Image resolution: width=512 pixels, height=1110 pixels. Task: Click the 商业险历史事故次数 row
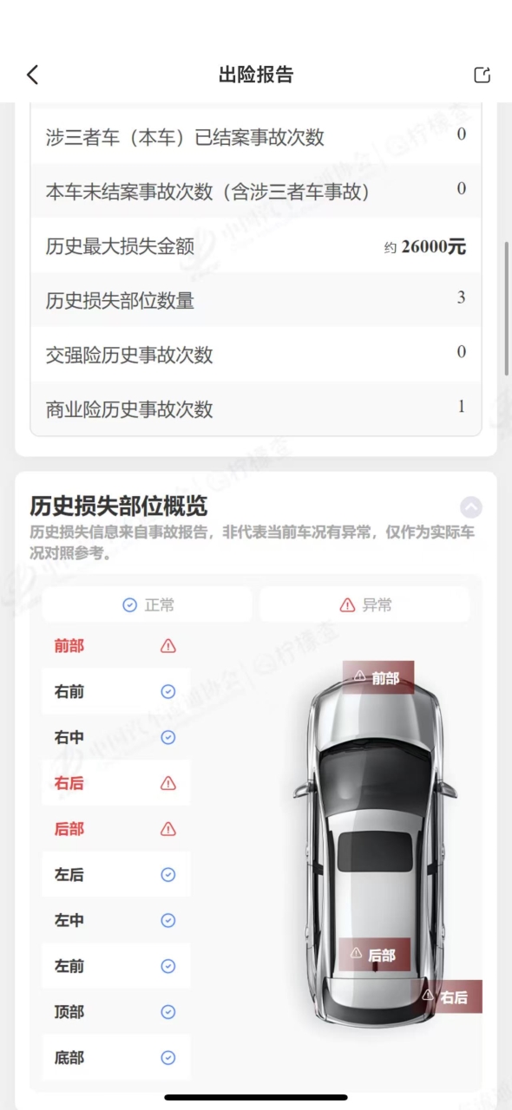256,408
